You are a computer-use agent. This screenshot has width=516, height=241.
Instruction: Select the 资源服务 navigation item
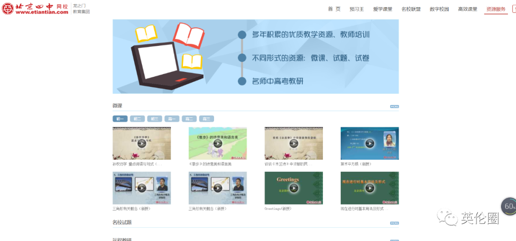tap(496, 9)
